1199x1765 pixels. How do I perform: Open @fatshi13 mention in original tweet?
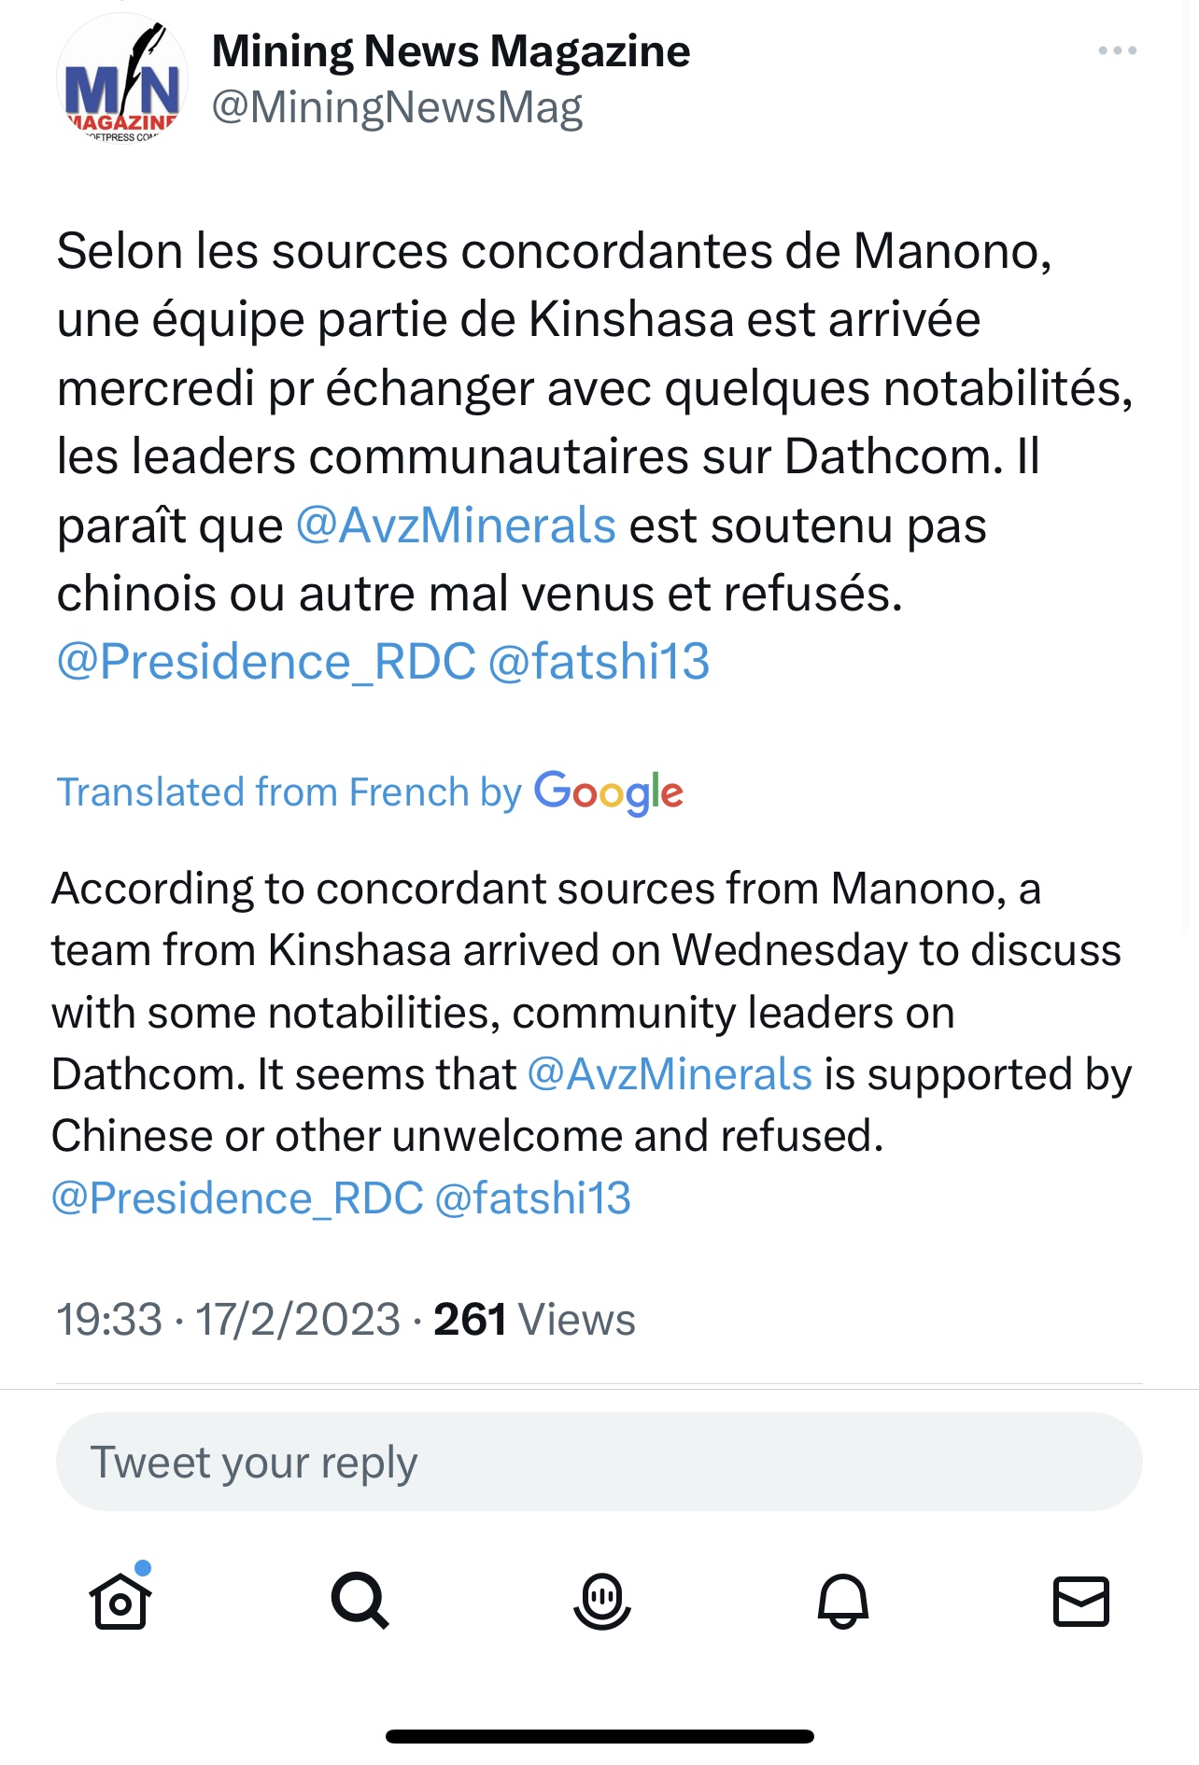599,662
